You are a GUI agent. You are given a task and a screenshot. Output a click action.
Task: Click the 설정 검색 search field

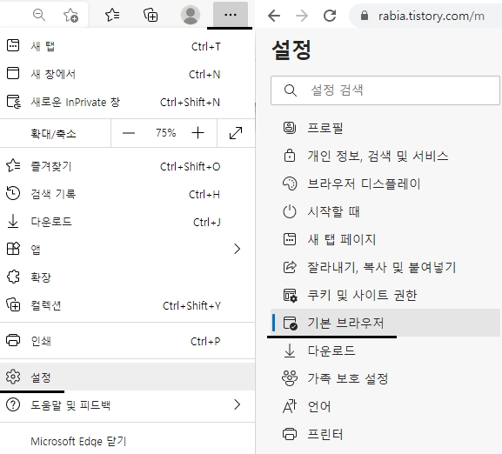coord(385,90)
